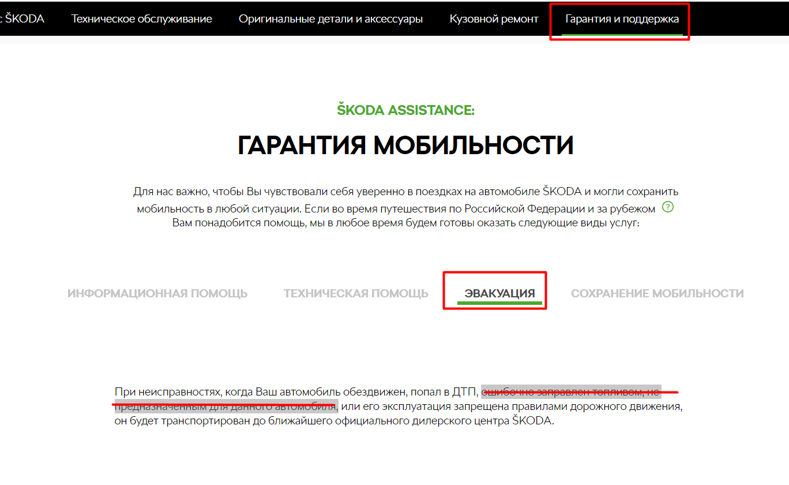Viewport: 789px width, 485px height.
Task: Click the green question mark info icon
Action: click(668, 207)
